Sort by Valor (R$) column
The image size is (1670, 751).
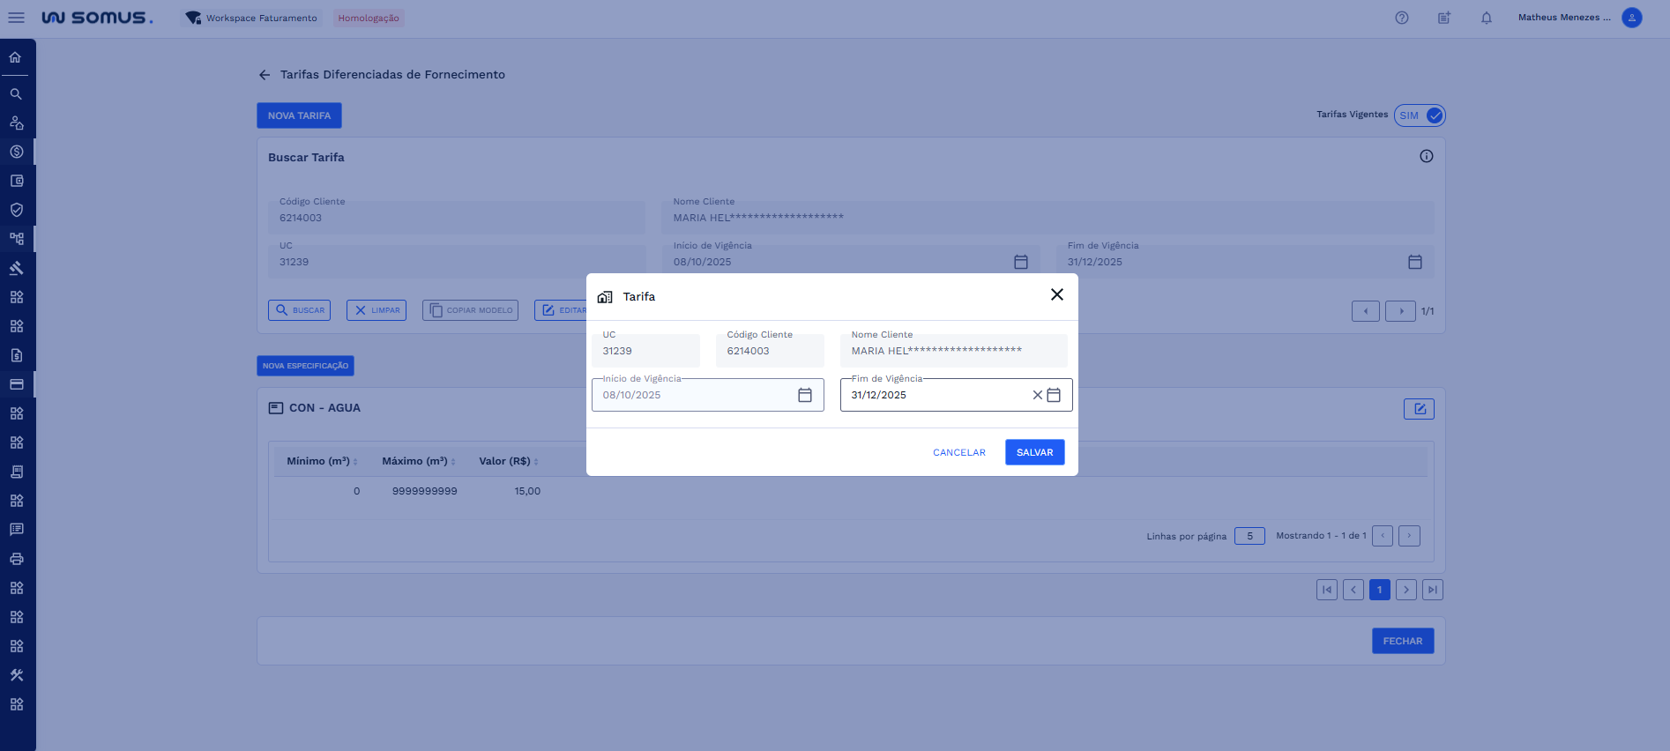coord(508,461)
